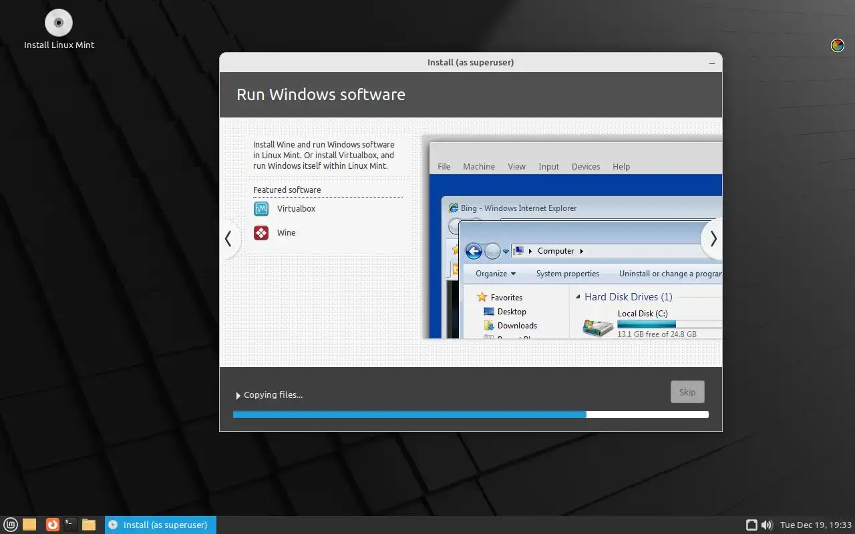Open the panel clock showing Tue Dec 19
The image size is (855, 534).
[x=816, y=525]
